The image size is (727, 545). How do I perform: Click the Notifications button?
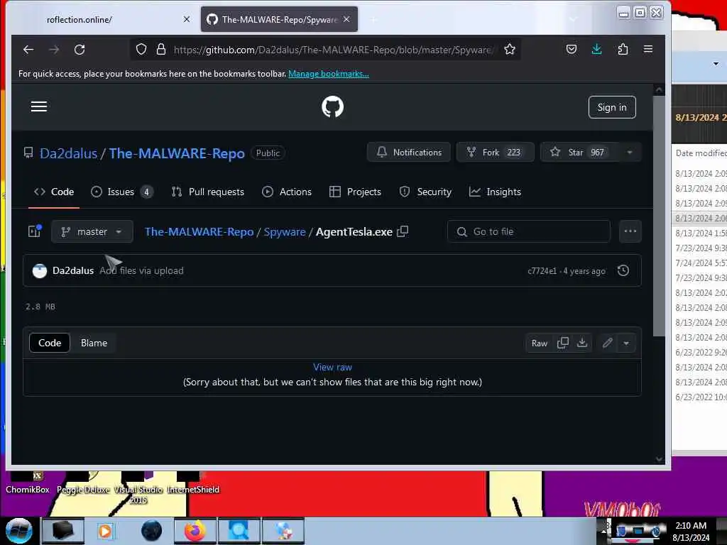tap(408, 153)
